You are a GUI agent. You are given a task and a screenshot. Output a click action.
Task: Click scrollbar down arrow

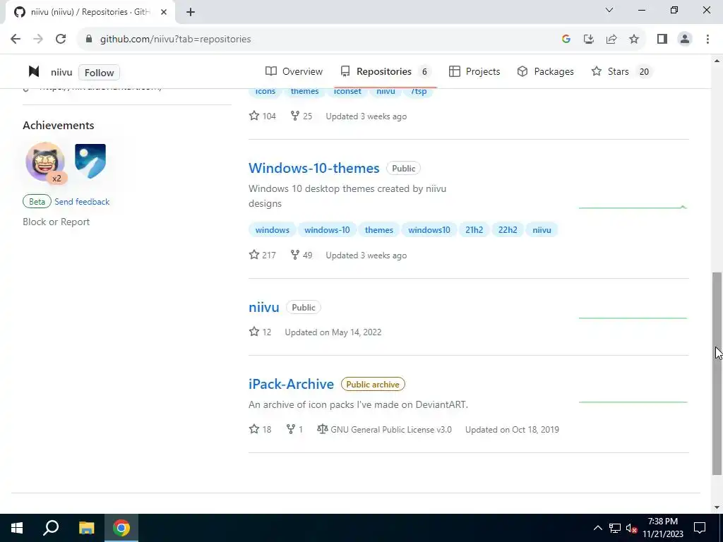[717, 507]
